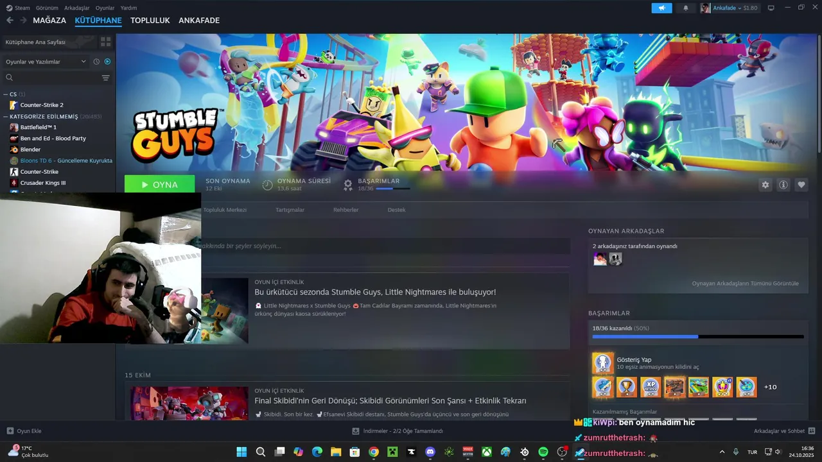The height and width of the screenshot is (462, 822).
Task: Click the library search field
Action: (51, 78)
